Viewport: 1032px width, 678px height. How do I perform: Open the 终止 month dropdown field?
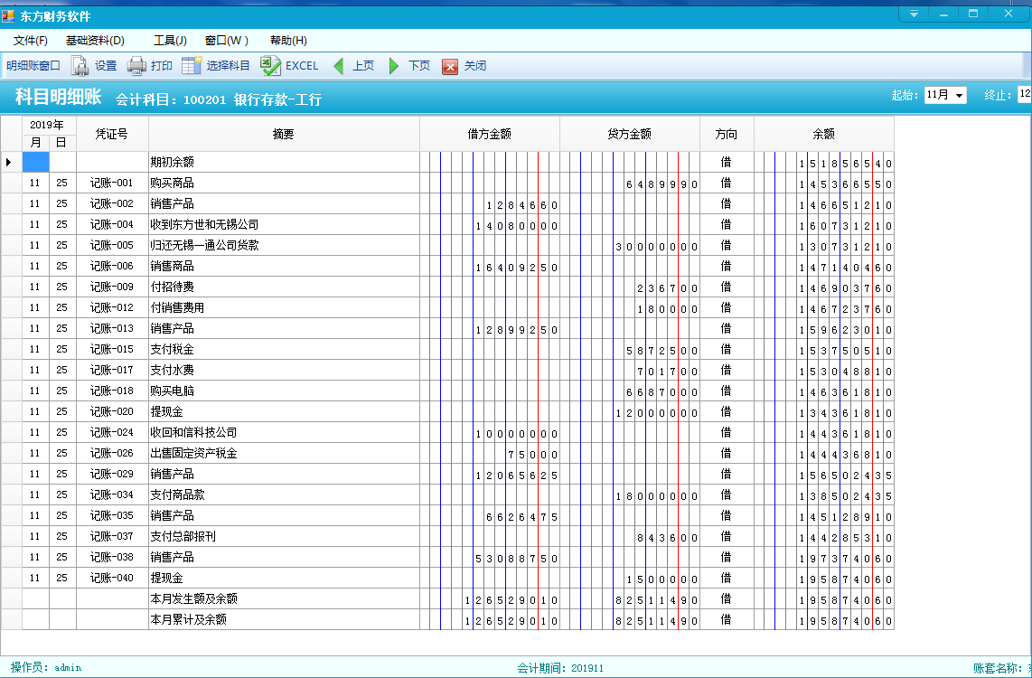[1024, 95]
